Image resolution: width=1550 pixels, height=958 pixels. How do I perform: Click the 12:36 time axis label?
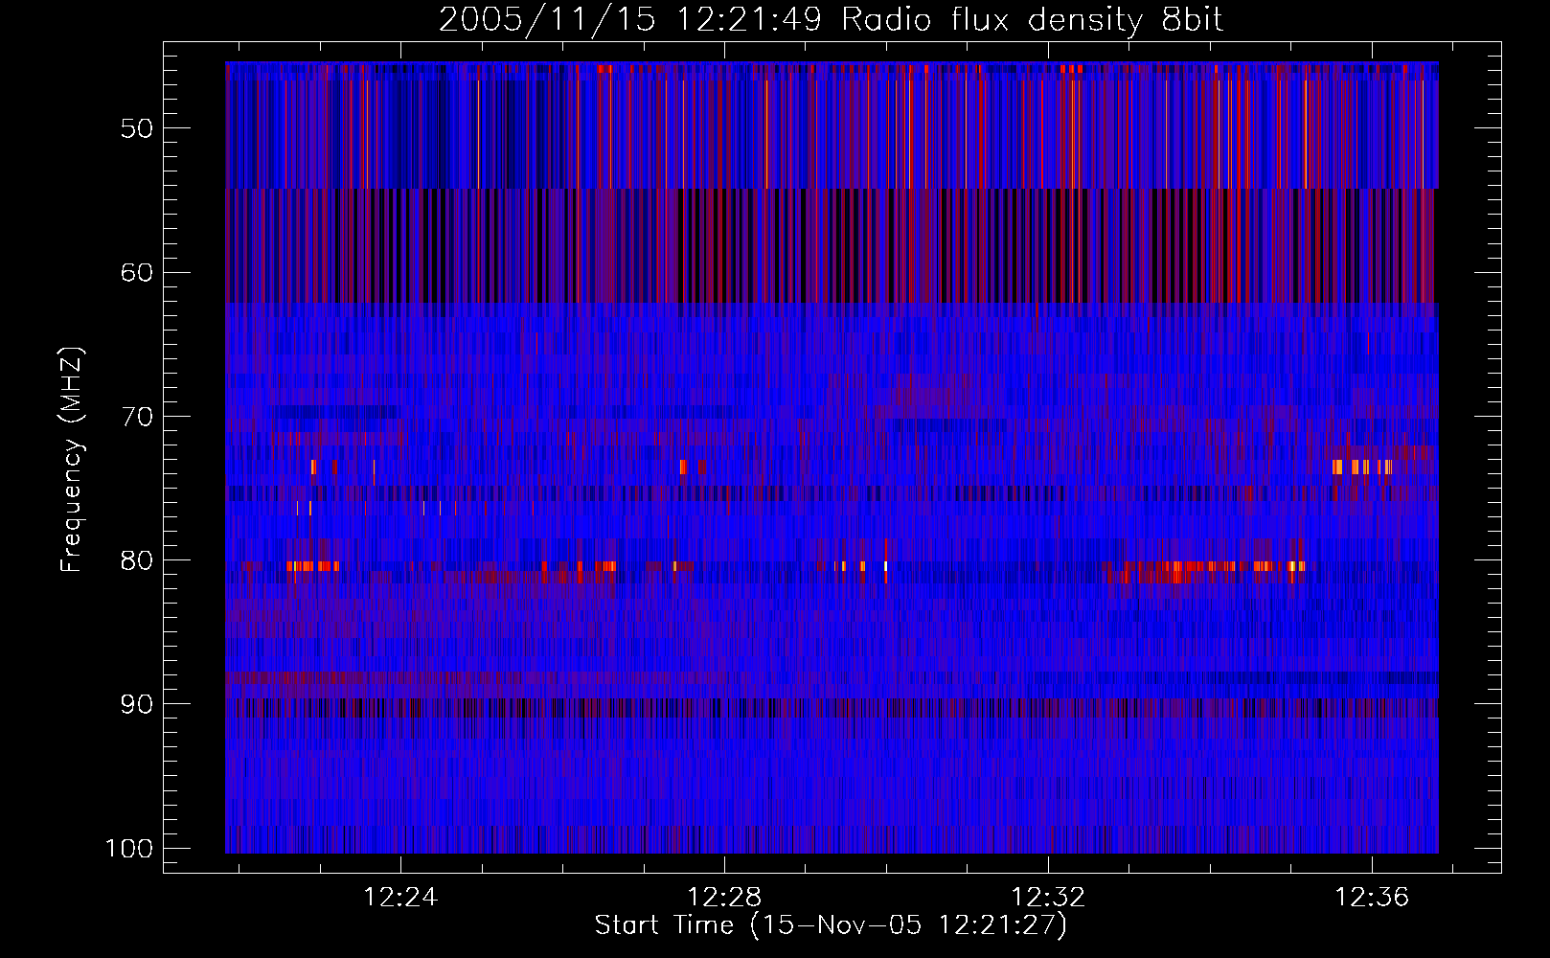coord(1372,898)
